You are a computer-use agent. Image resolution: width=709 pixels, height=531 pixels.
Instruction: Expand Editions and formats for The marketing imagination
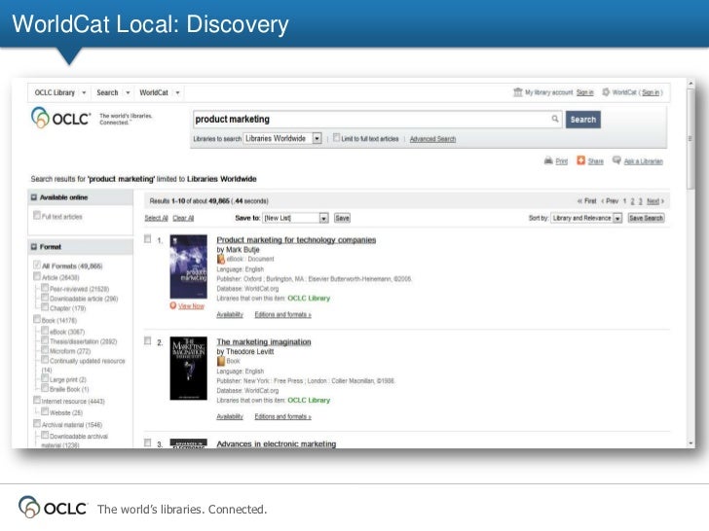(282, 417)
